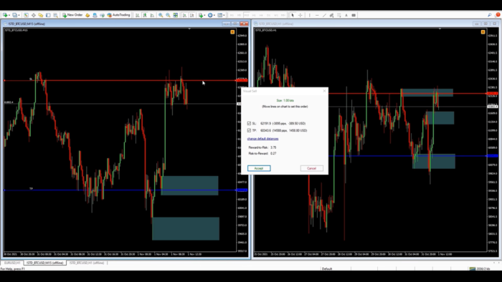The height and width of the screenshot is (282, 502).
Task: Select the text label tool
Action: [354, 15]
